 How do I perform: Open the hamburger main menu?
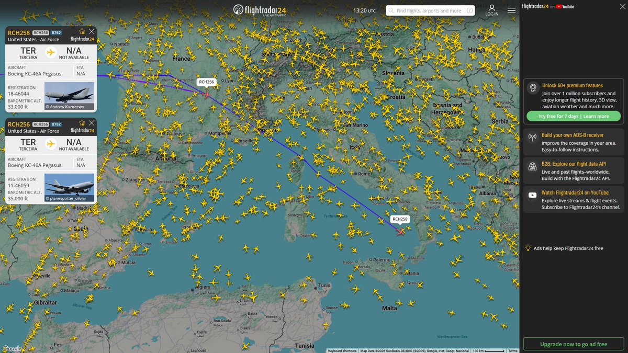pos(511,10)
